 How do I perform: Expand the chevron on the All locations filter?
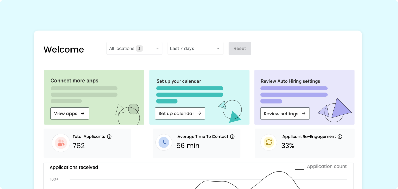tap(157, 48)
